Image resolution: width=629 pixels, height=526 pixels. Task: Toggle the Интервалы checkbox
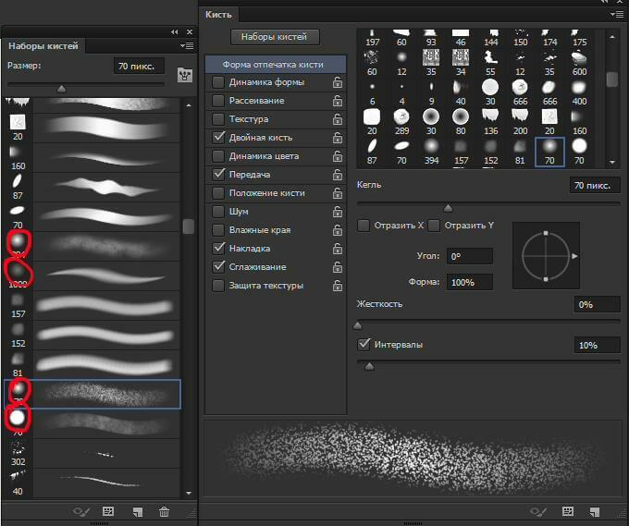tap(364, 345)
